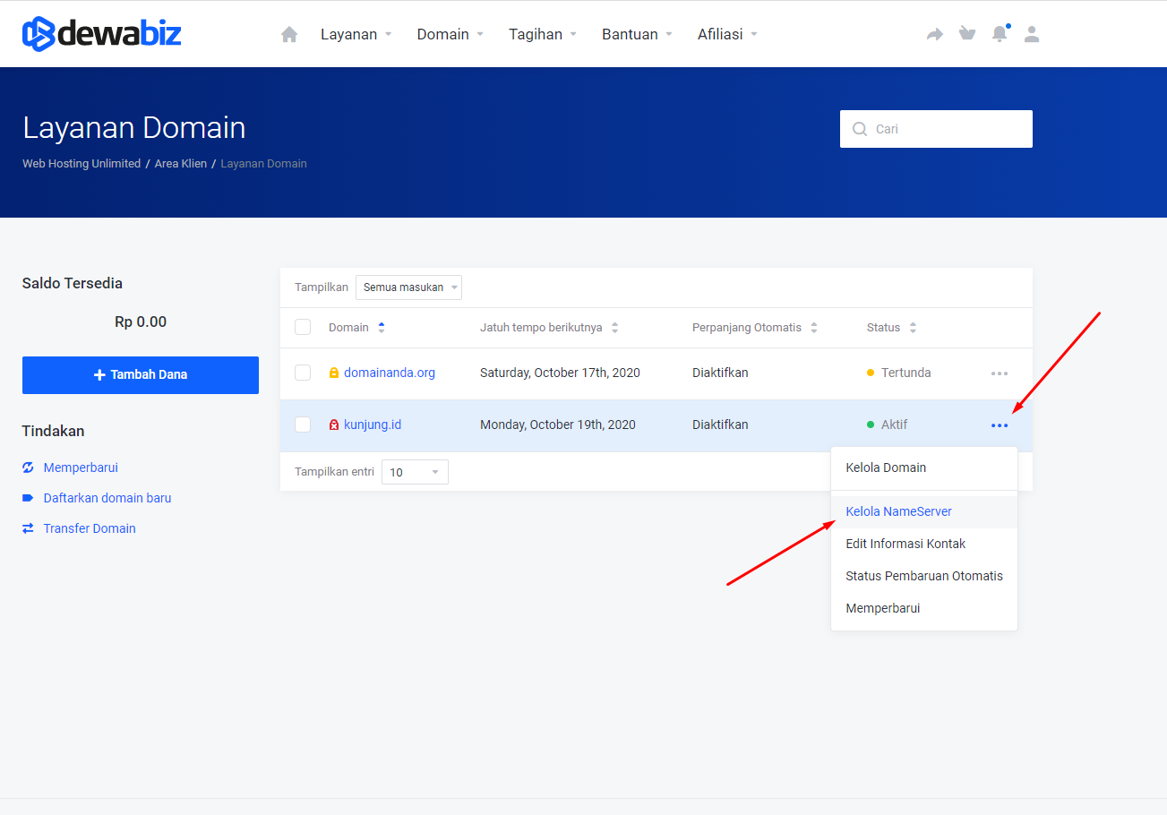Click three-dot actions icon for kunjung.id
This screenshot has width=1167, height=815.
[x=1000, y=425]
